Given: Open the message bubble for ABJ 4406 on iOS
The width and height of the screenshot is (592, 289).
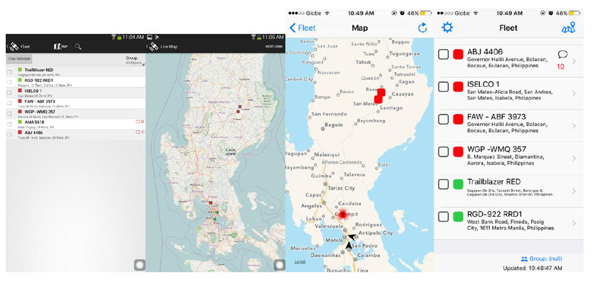Looking at the screenshot, I should (562, 55).
